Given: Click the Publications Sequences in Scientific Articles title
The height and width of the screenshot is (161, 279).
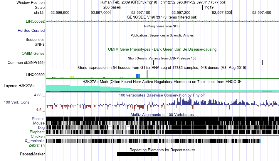Looking at the screenshot, I should (x=162, y=36).
